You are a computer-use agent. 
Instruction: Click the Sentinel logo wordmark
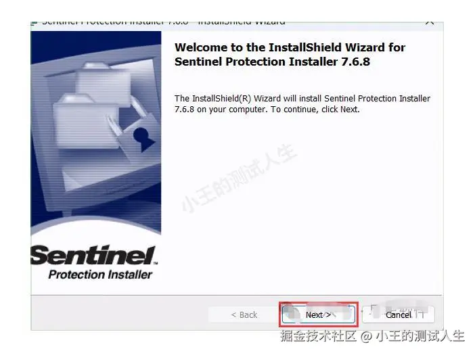93,255
